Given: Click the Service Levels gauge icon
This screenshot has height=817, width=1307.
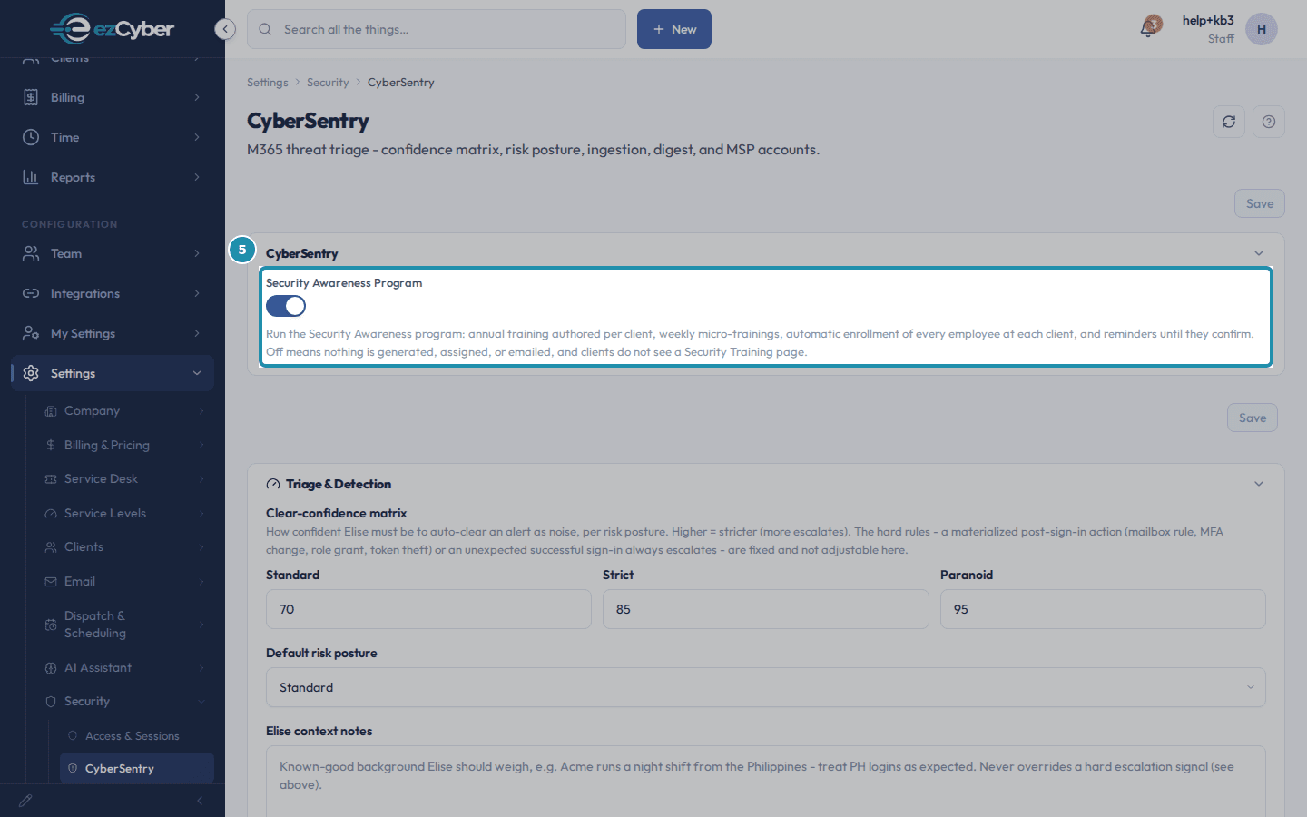Looking at the screenshot, I should 51,514.
